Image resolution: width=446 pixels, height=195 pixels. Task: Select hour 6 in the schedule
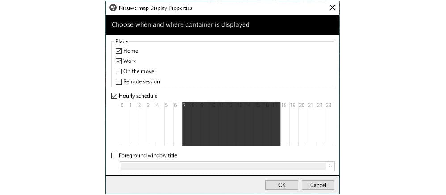tap(178, 125)
